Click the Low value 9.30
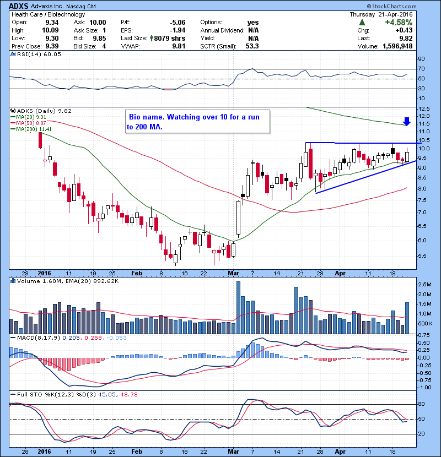 52,38
